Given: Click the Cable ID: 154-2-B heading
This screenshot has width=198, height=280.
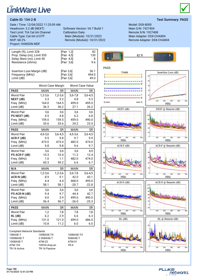Looking at the screenshot, I should point(23,20).
